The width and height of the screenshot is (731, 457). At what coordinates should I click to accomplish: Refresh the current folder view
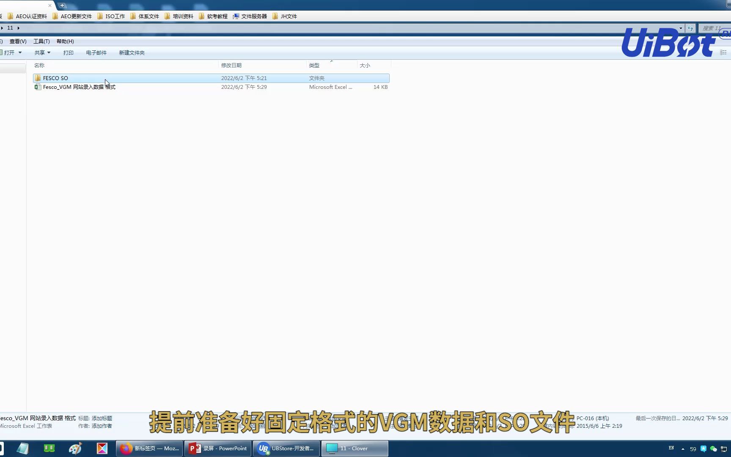690,28
